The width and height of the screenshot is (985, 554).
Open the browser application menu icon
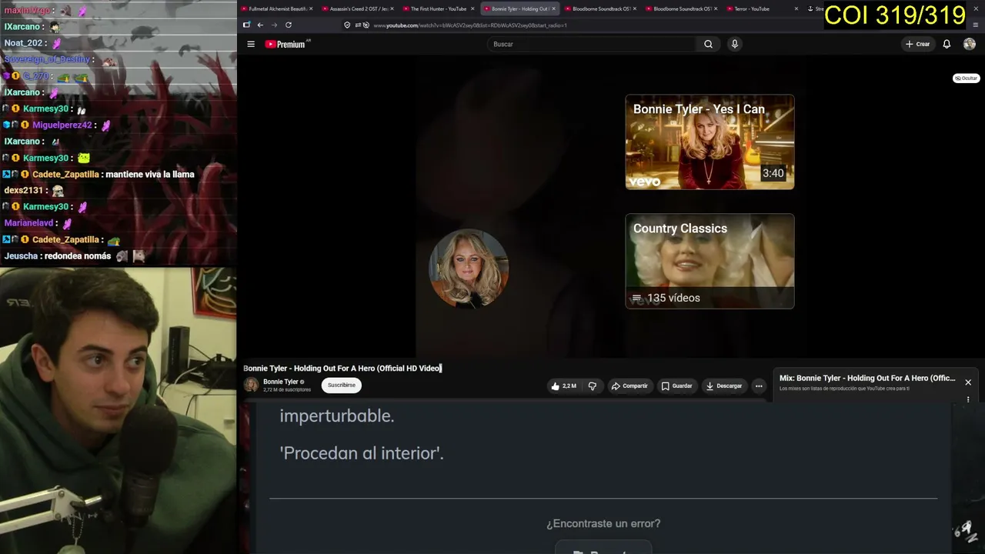pos(976,25)
